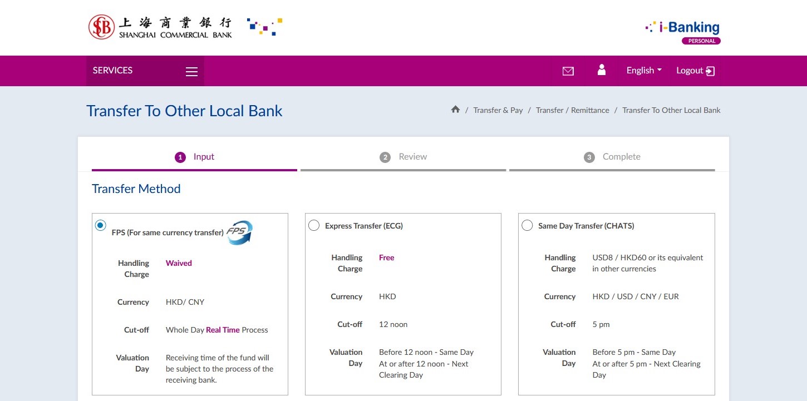Log out using the Logout button
807x401 pixels.
pyautogui.click(x=695, y=71)
